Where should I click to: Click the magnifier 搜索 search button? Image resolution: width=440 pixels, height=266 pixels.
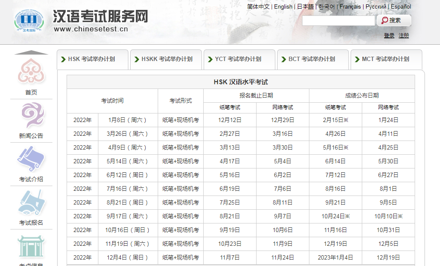click(x=394, y=20)
